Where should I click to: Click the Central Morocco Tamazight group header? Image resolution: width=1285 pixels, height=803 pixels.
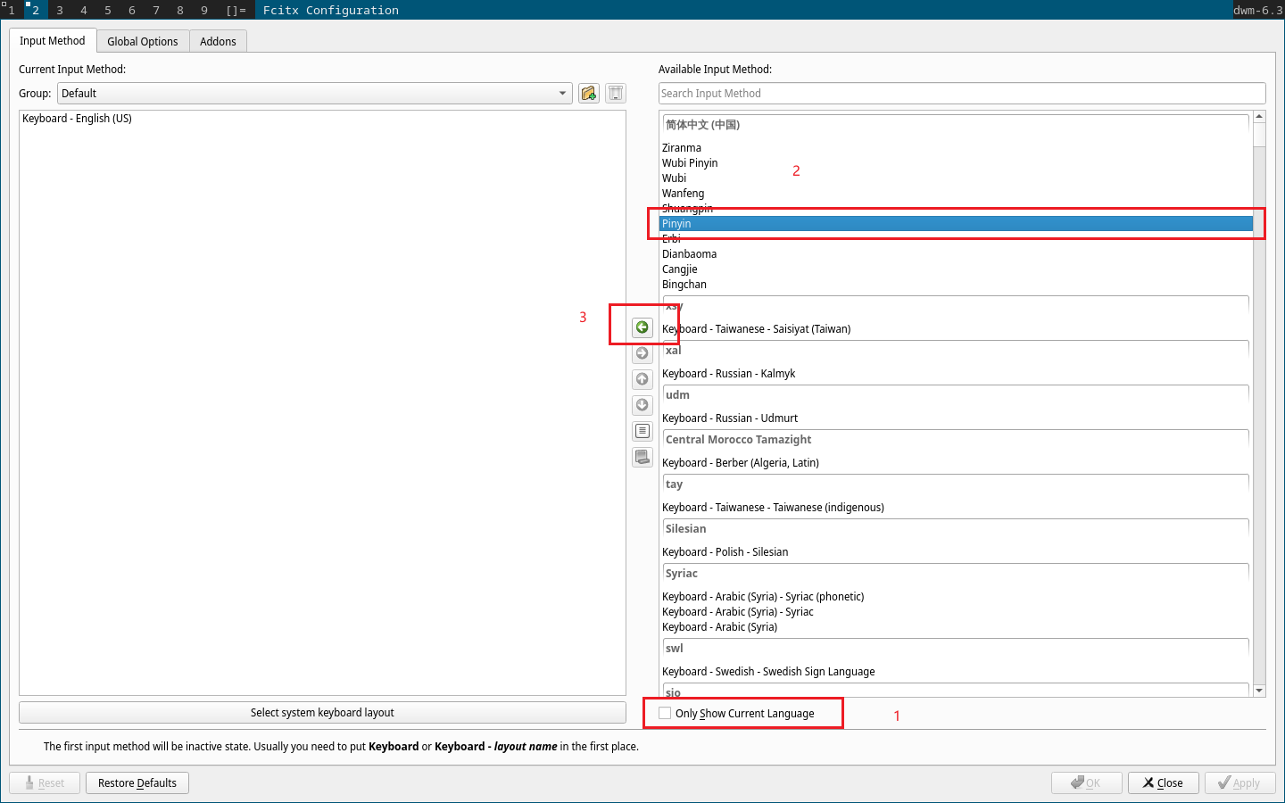956,440
